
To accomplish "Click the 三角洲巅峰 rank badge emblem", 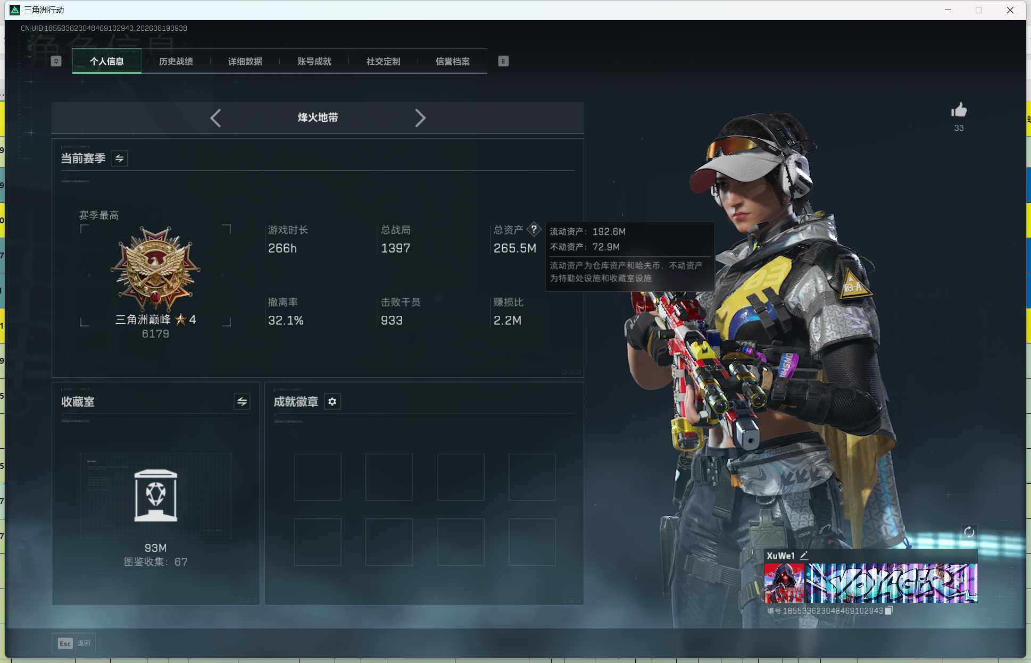I will [155, 269].
